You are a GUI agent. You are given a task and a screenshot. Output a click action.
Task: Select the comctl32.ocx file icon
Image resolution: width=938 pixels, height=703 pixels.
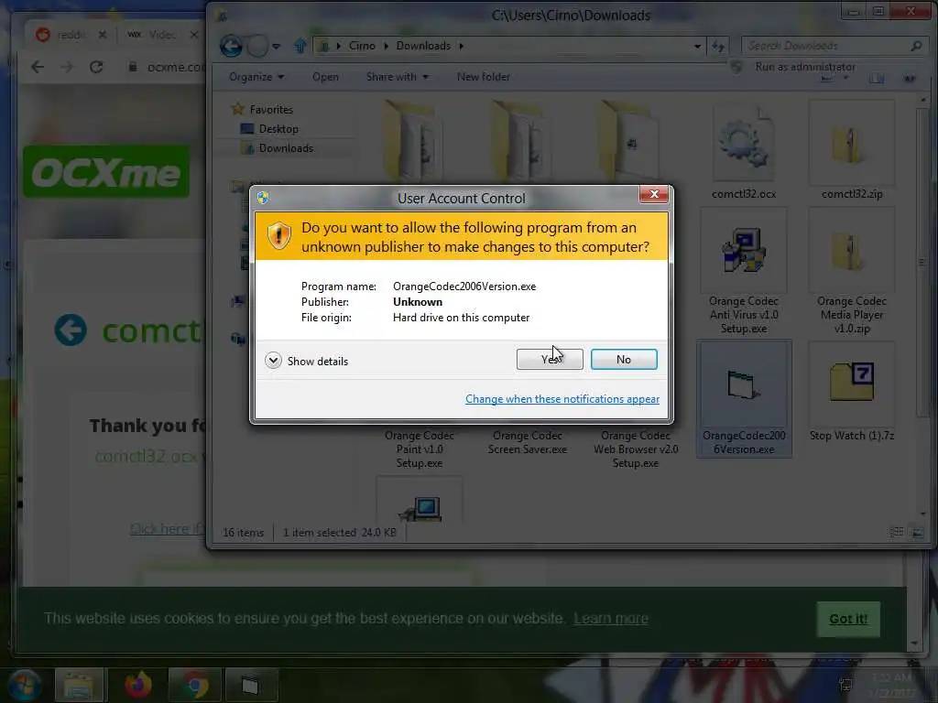[x=743, y=144]
